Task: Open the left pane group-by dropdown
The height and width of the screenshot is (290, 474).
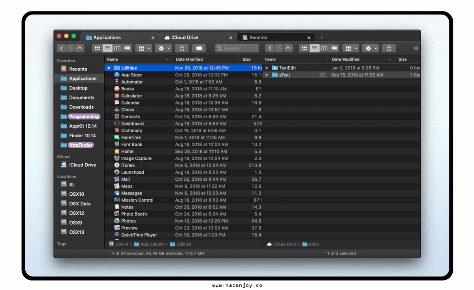Action: (143, 48)
